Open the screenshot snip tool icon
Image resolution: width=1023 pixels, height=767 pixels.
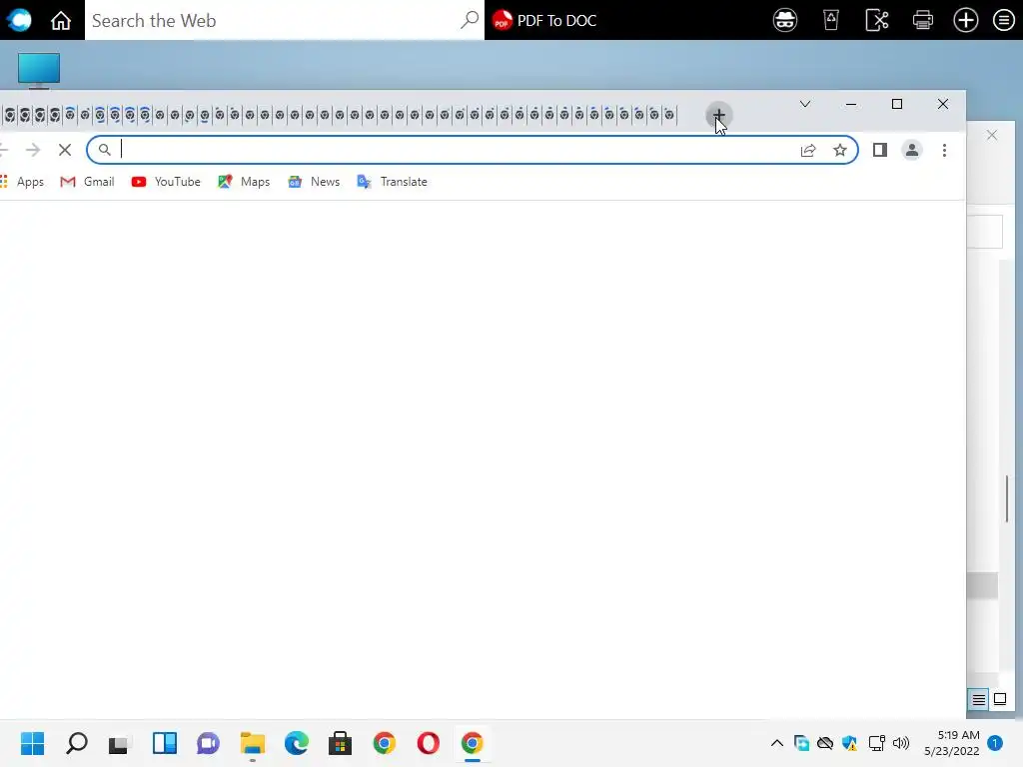point(877,20)
